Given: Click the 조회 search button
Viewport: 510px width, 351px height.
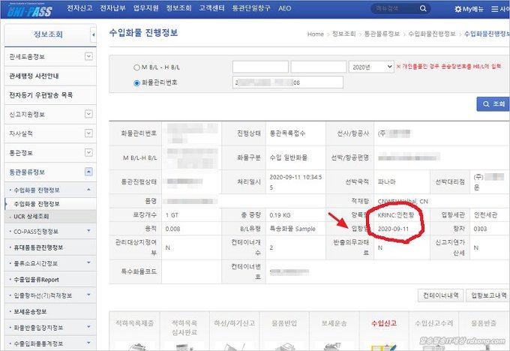Looking at the screenshot, I should (x=493, y=104).
